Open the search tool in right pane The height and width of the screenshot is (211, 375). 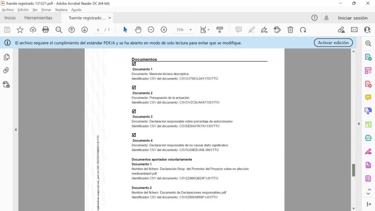368,43
